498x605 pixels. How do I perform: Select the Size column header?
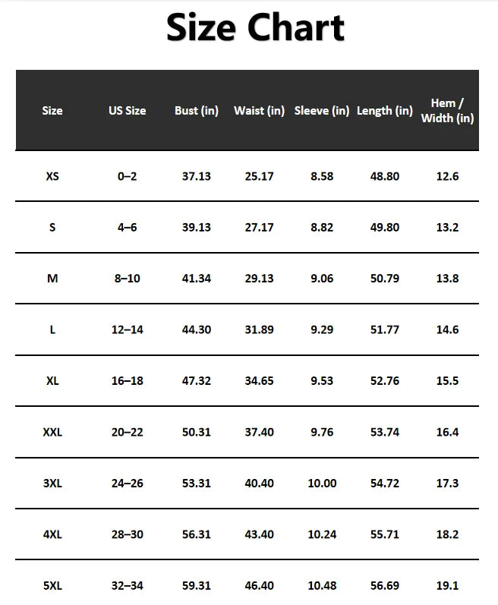[x=52, y=111]
